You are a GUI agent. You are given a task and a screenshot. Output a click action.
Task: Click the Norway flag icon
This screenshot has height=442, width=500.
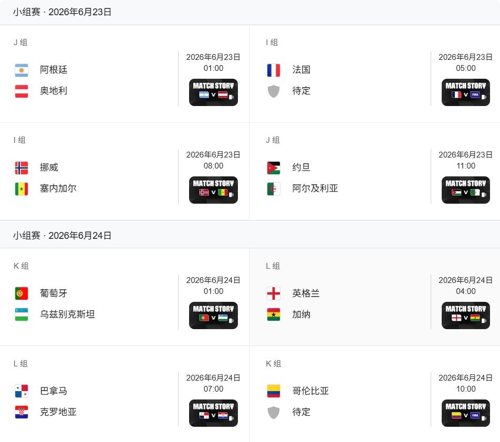coord(22,167)
